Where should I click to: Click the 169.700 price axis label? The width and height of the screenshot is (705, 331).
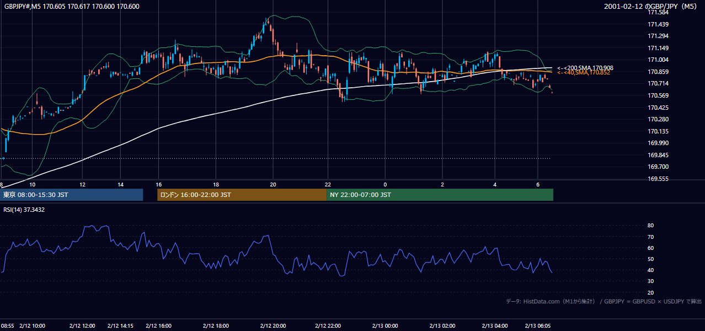pos(658,167)
